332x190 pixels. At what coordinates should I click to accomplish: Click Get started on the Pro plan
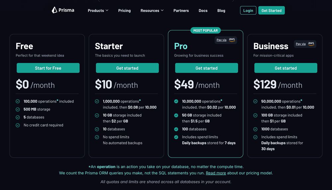207,68
